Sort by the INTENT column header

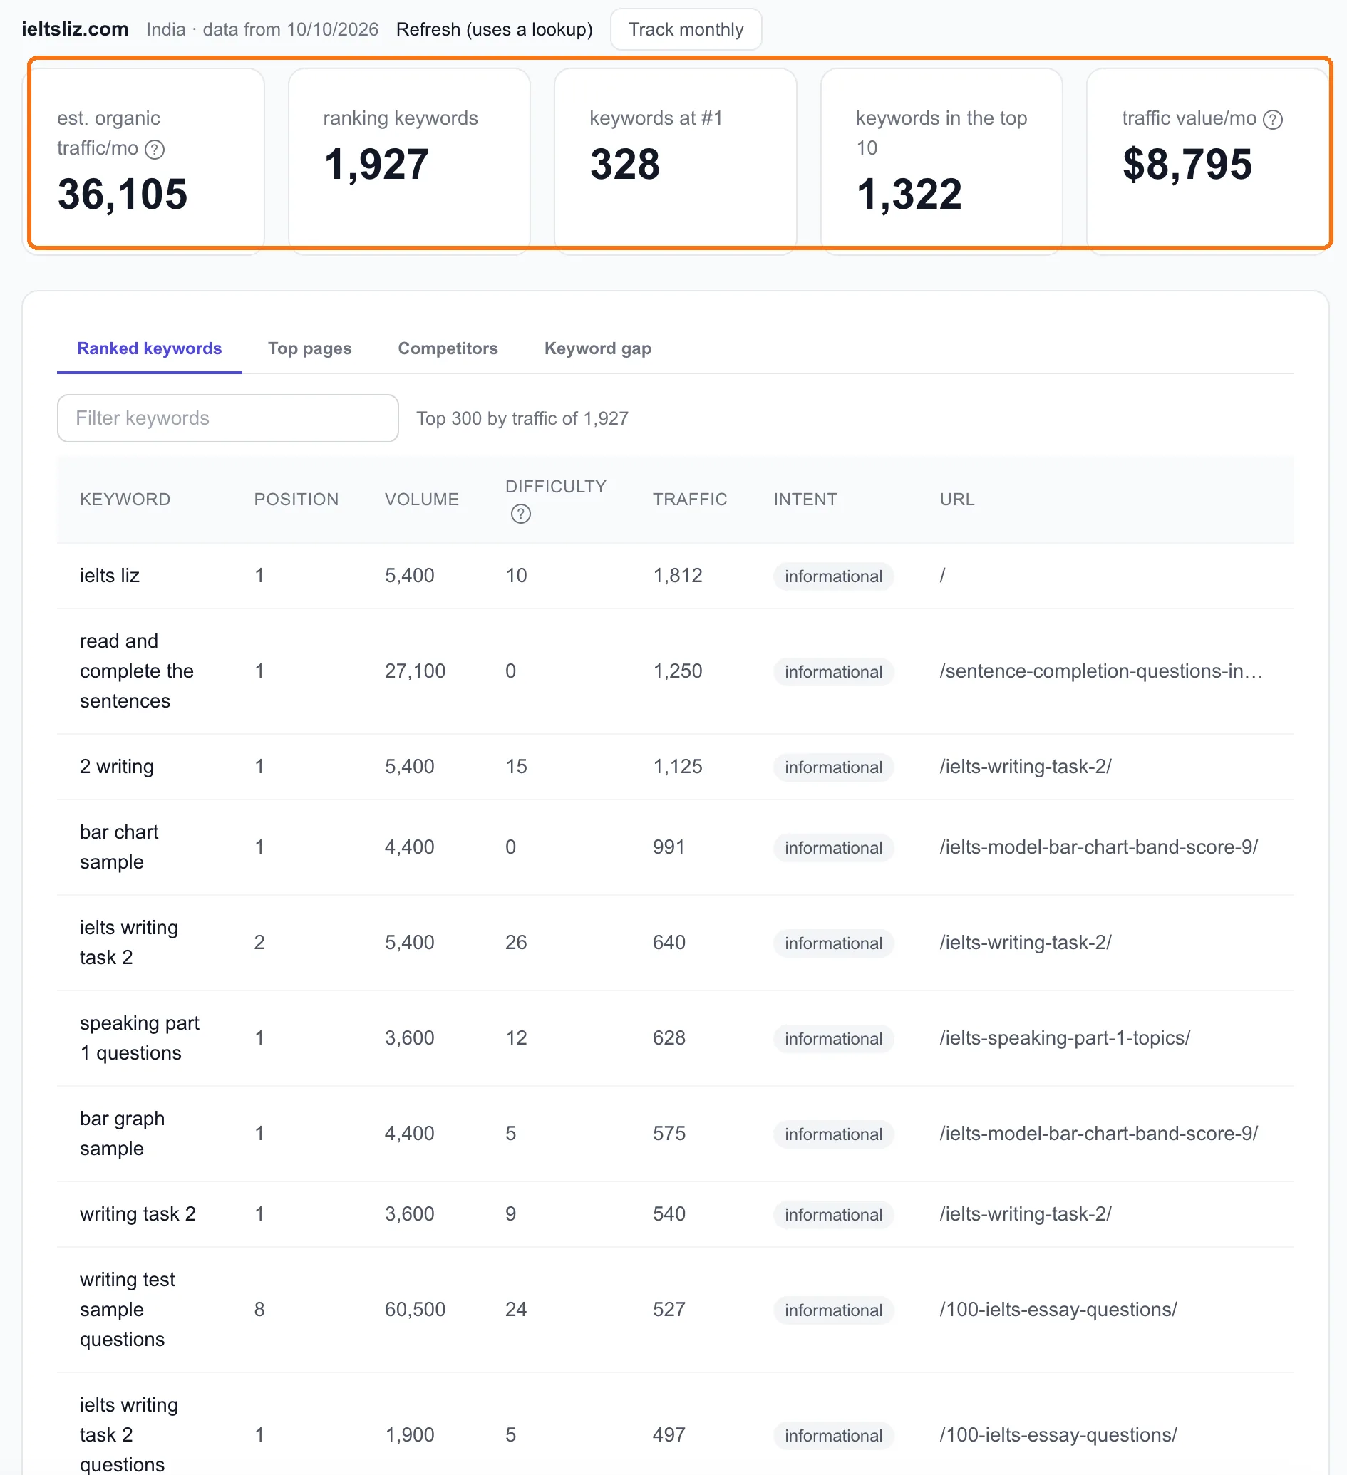[805, 499]
